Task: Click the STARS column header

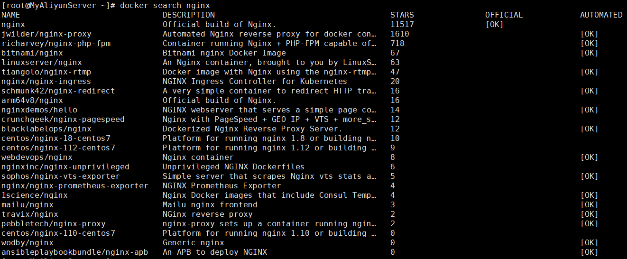Action: coord(402,15)
